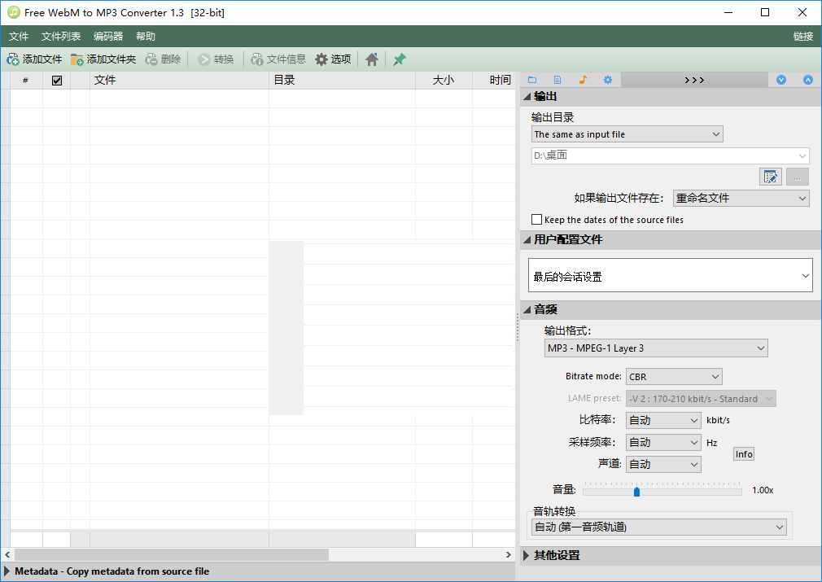The width and height of the screenshot is (822, 582).
Task: Switch to document tab icon in side panel
Action: (557, 80)
